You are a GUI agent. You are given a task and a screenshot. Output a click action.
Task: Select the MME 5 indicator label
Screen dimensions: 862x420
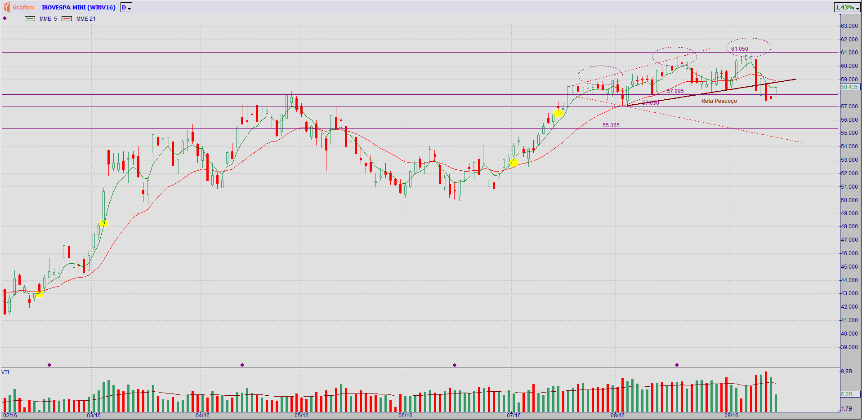tap(48, 19)
